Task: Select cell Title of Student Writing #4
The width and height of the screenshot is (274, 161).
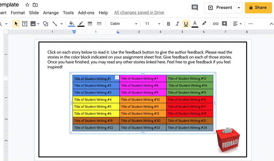Action: [96, 100]
